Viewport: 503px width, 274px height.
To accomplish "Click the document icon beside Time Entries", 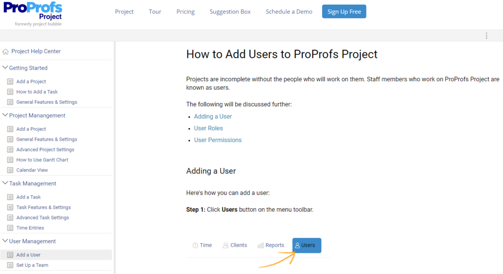I will tap(10, 228).
